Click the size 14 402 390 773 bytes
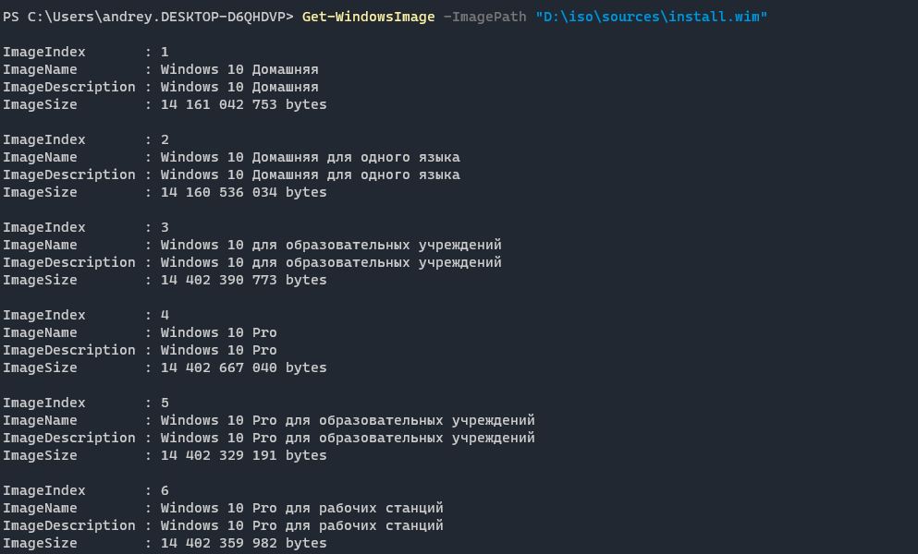 [x=243, y=280]
